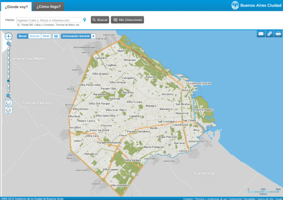The height and width of the screenshot is (200, 283).
Task: Click the San Telmo label
Action: click(189, 120)
